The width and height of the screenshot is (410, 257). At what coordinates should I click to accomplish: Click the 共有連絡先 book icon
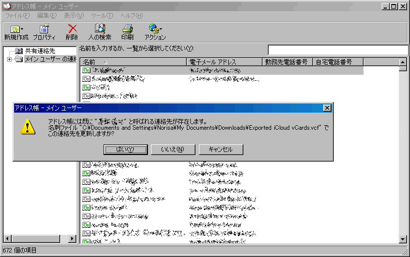pyautogui.click(x=19, y=50)
